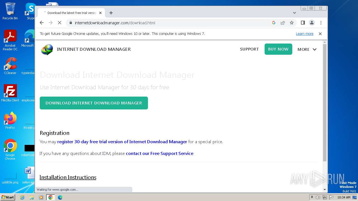Show hidden system tray icons

point(312,197)
